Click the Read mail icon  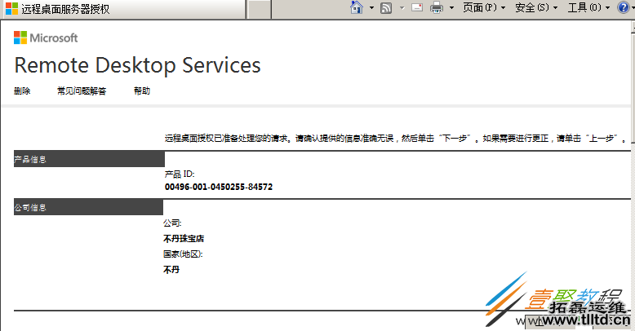click(x=417, y=7)
